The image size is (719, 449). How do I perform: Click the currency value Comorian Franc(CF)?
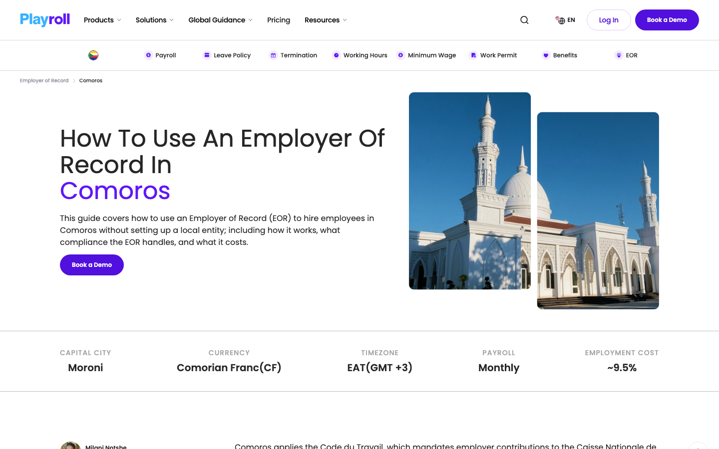tap(229, 368)
